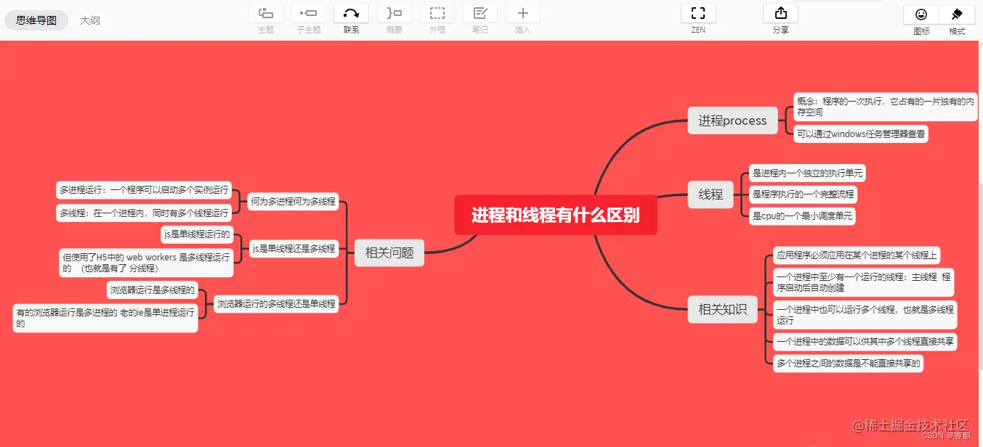The image size is (983, 447).
Task: Click the 概要 (Summary) tool
Action: 394,17
